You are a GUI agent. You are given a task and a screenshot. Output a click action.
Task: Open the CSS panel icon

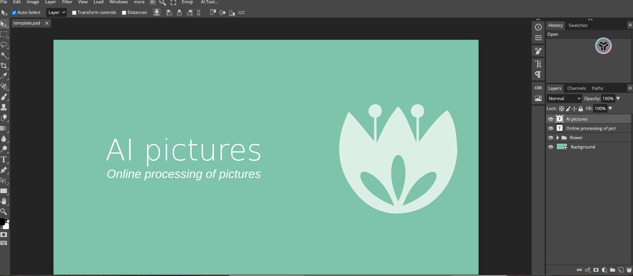click(538, 88)
